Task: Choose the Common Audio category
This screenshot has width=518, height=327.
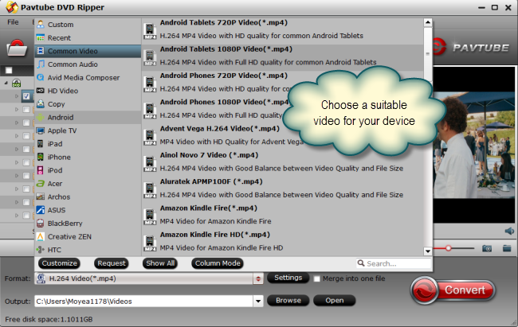Action: click(88, 64)
